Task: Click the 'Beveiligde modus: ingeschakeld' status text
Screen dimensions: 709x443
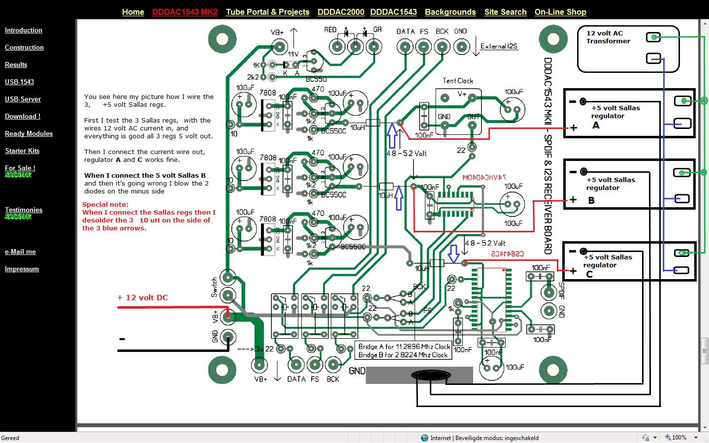Action: pyautogui.click(x=497, y=438)
